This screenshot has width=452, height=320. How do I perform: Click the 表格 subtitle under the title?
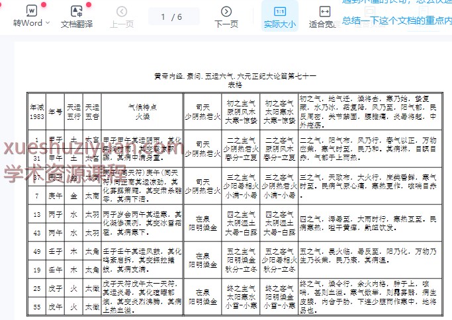click(235, 85)
